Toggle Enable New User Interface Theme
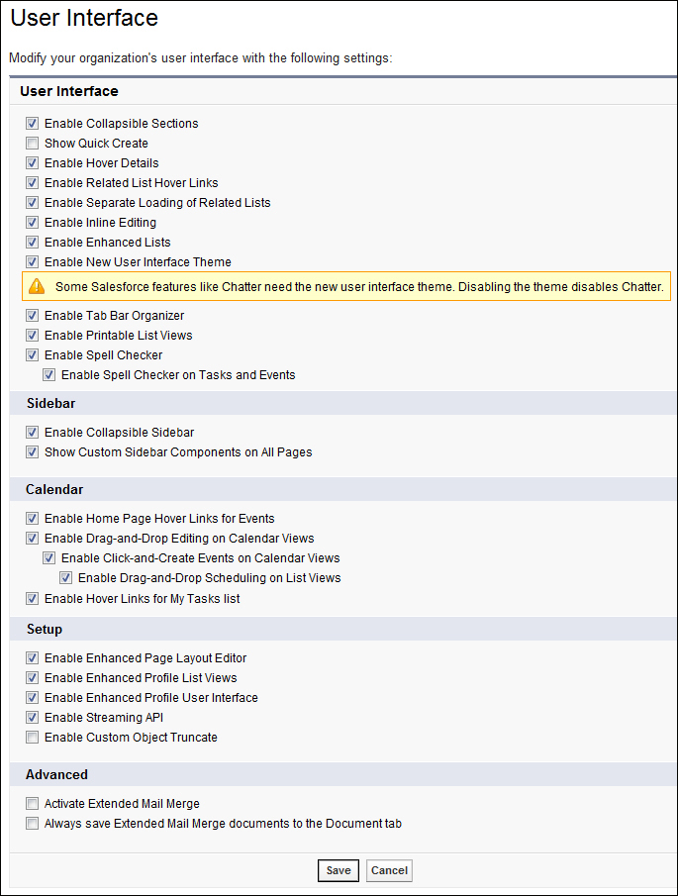Screen dimensions: 678x896 32,261
